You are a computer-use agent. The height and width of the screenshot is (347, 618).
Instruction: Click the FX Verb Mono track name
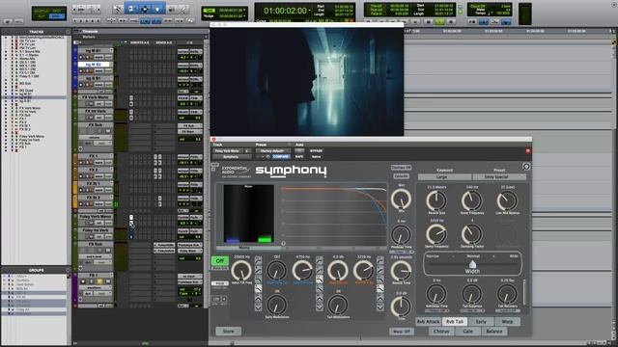pyautogui.click(x=95, y=97)
